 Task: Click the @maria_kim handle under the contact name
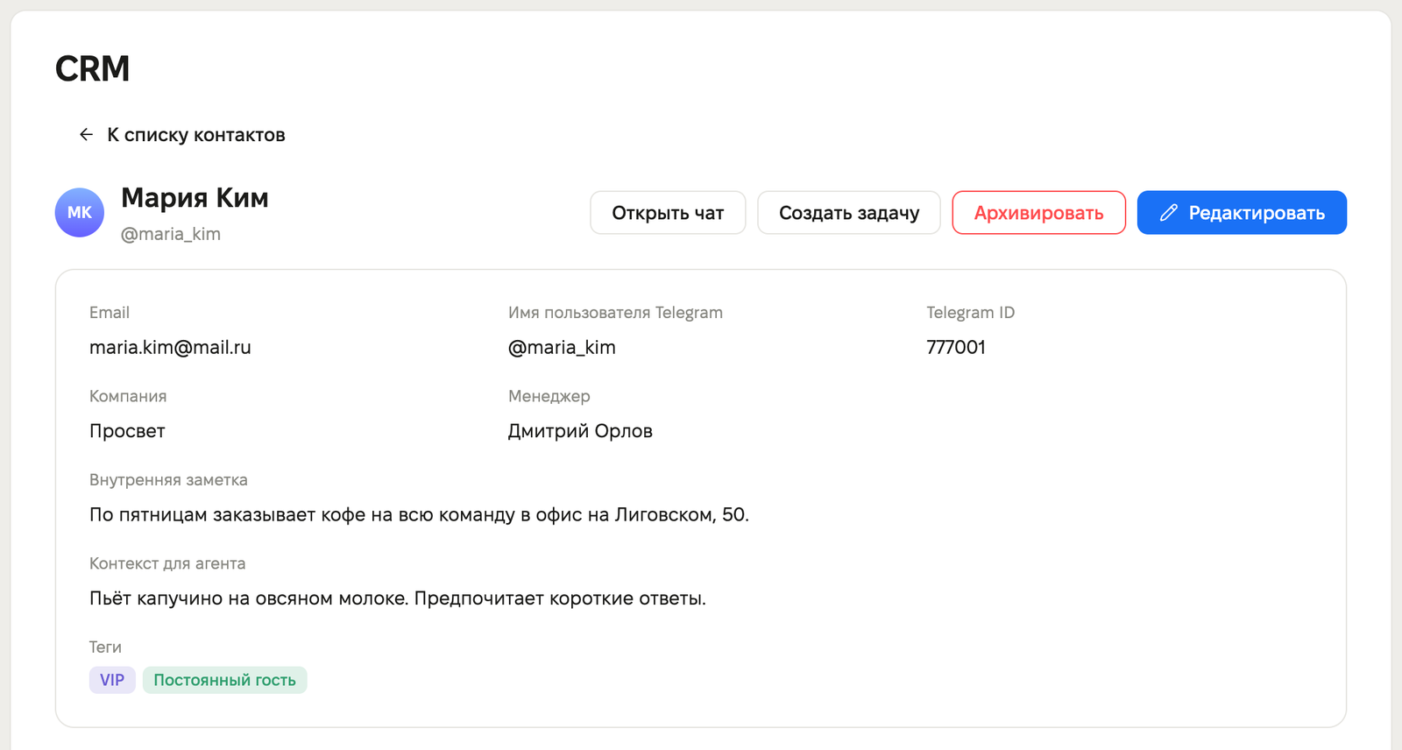pyautogui.click(x=171, y=234)
